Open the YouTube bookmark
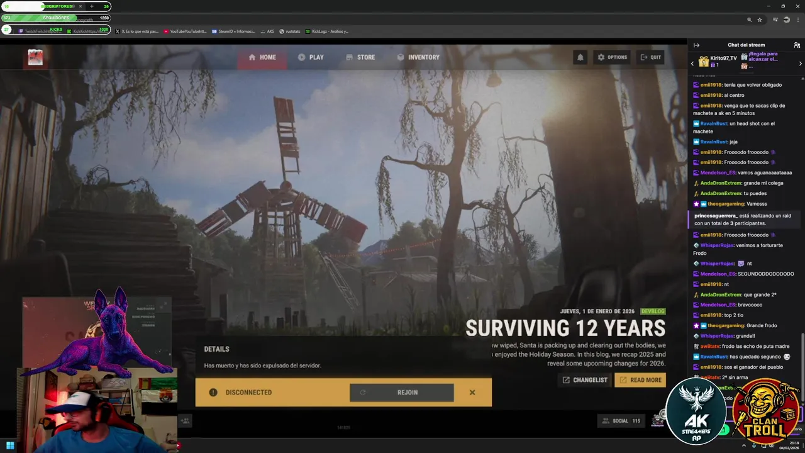This screenshot has width=805, height=453. coord(185,31)
